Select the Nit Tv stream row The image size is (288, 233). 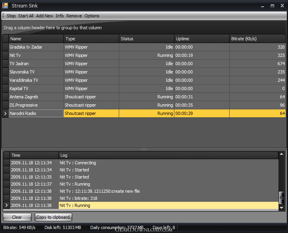(144, 55)
